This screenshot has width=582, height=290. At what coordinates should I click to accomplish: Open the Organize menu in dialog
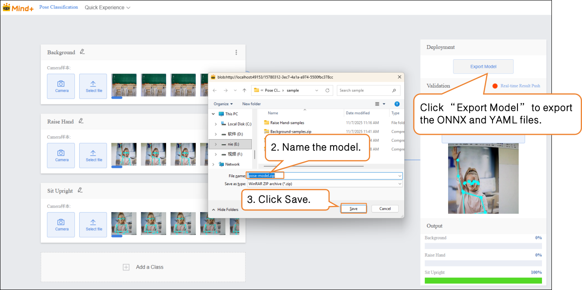(223, 104)
